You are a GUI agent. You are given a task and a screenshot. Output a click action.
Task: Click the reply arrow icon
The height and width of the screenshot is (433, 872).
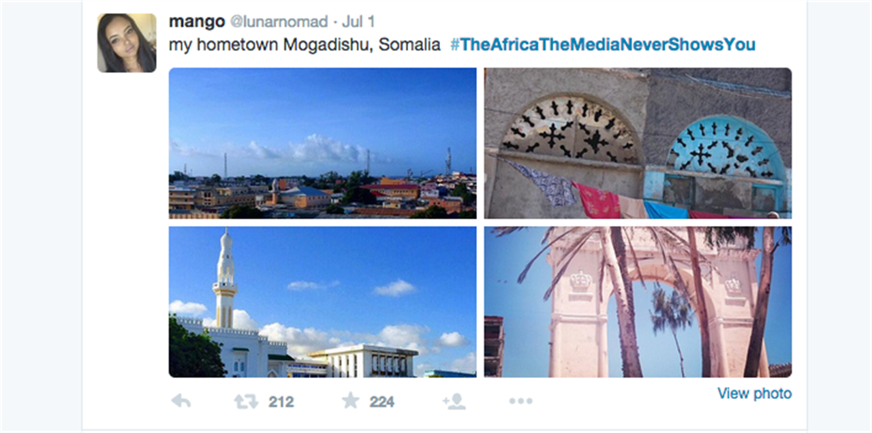[181, 401]
